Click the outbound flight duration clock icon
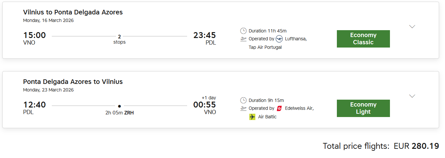The height and width of the screenshot is (158, 445). 243,31
